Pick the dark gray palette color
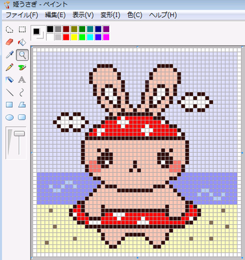The width and height of the screenshot is (245, 260). tap(58, 29)
